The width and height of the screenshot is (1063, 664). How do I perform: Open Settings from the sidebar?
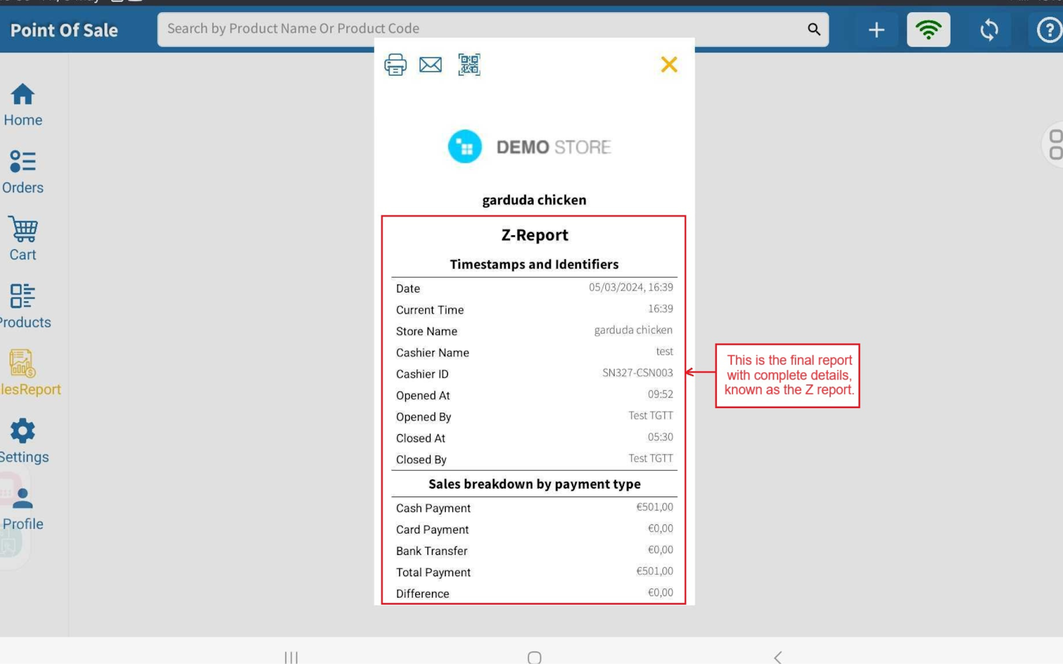click(23, 441)
